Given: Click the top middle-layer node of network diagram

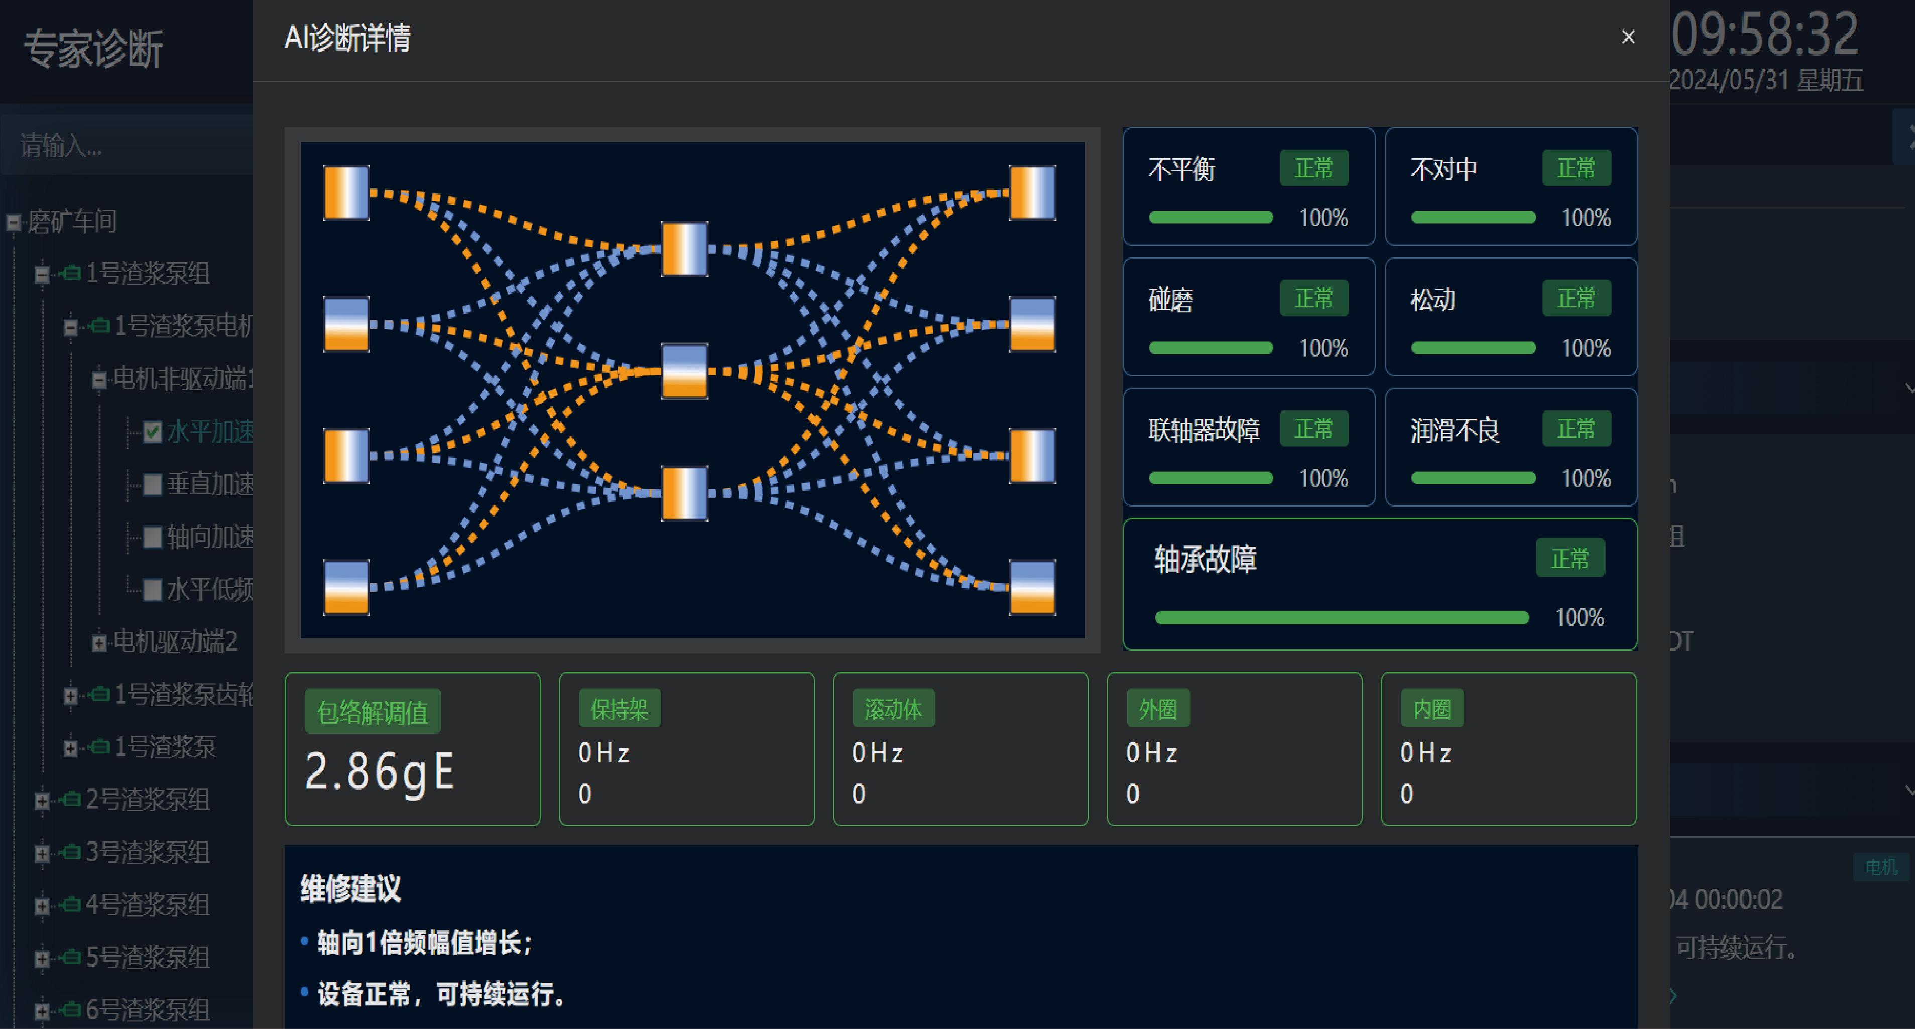Looking at the screenshot, I should click(x=685, y=249).
